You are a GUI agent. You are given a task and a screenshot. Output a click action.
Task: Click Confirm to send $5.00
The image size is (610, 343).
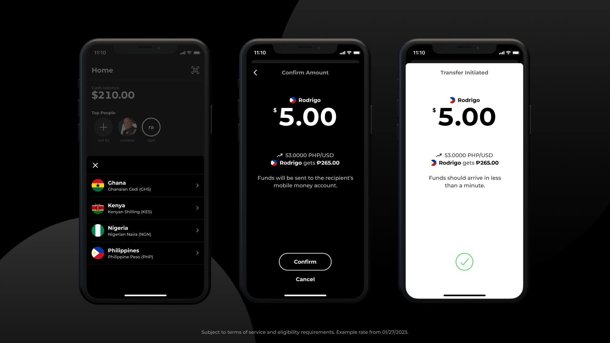click(305, 261)
